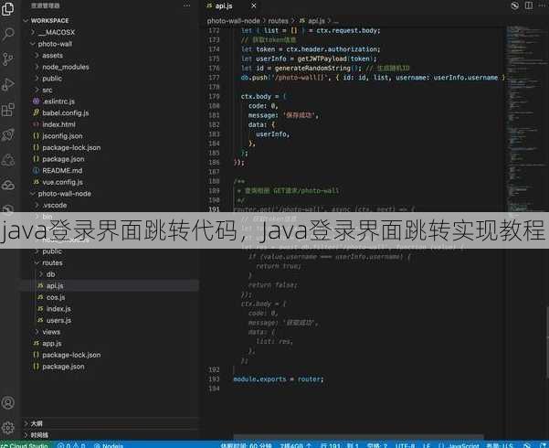Click 'userInfo,' on line 183
This screenshot has height=448, width=549.
pyautogui.click(x=273, y=134)
